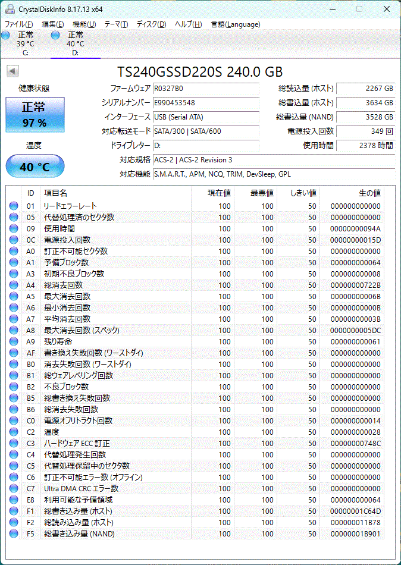Viewport: 401px width, 565px height.
Task: Click the 総書込量 (ホスト) value 3634 GB
Action: [x=366, y=103]
